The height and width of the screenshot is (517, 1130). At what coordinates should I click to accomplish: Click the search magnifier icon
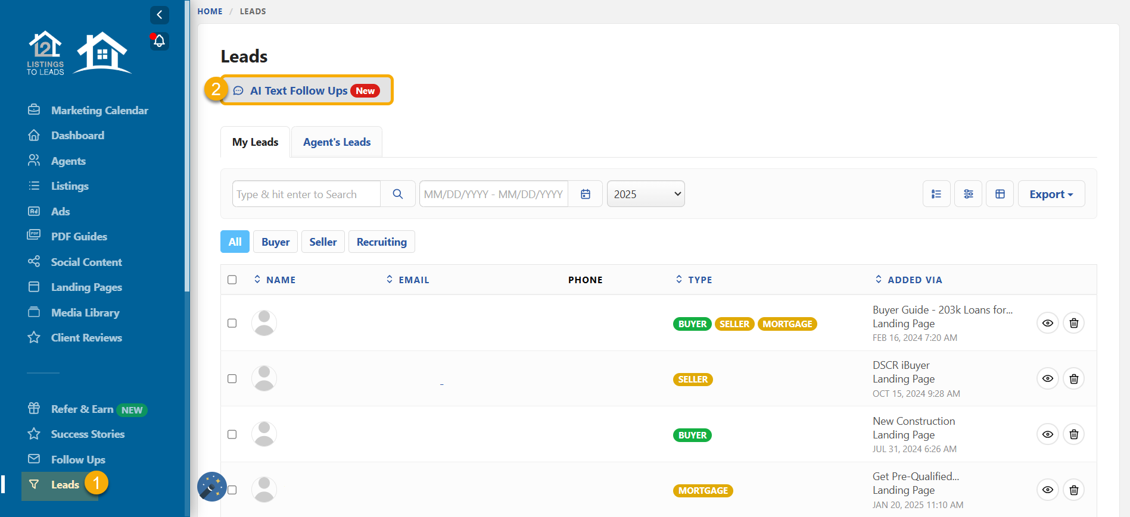point(398,194)
